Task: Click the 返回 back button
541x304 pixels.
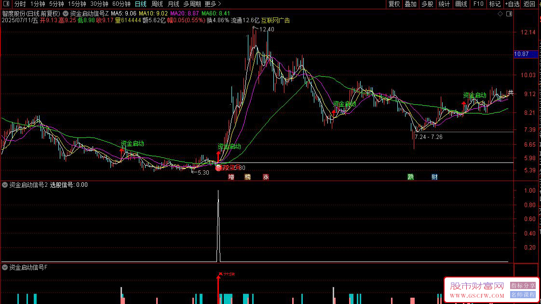Action: click(529, 4)
